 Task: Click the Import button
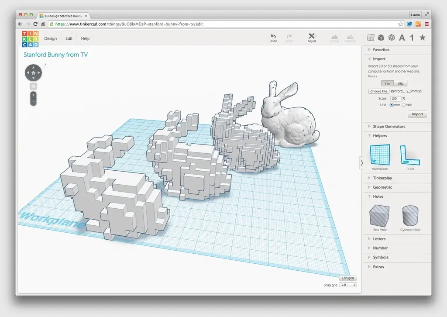tap(417, 114)
